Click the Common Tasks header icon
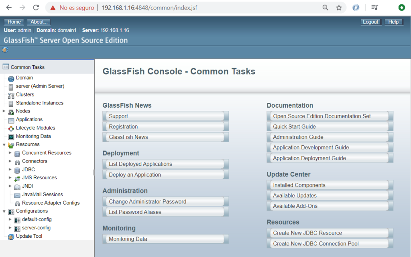The height and width of the screenshot is (257, 411). [x=6, y=67]
